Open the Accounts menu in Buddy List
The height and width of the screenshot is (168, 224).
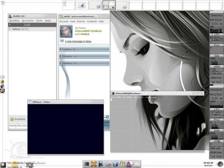(28, 21)
